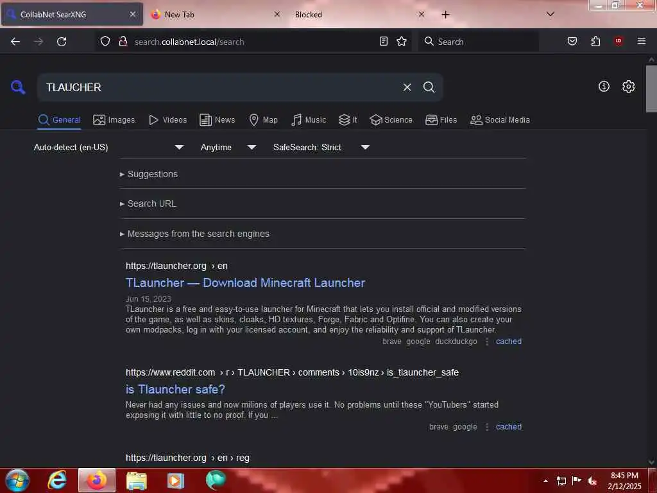
Task: Submit search with the magnifier button
Action: [429, 87]
